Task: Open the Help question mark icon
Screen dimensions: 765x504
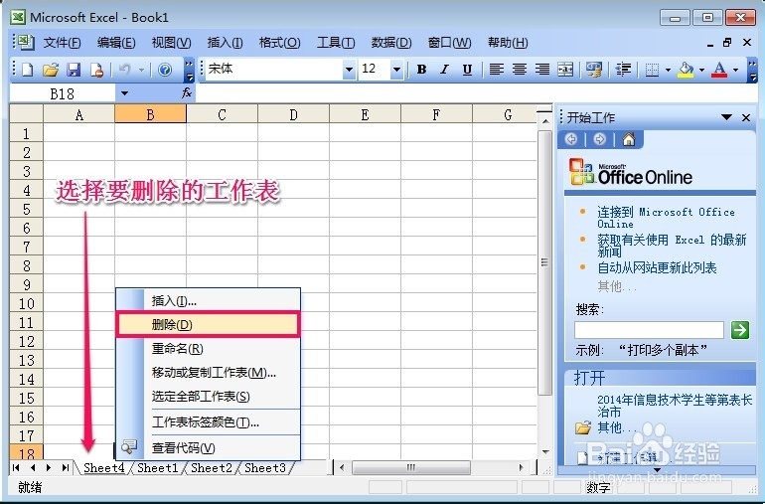Action: tap(165, 70)
